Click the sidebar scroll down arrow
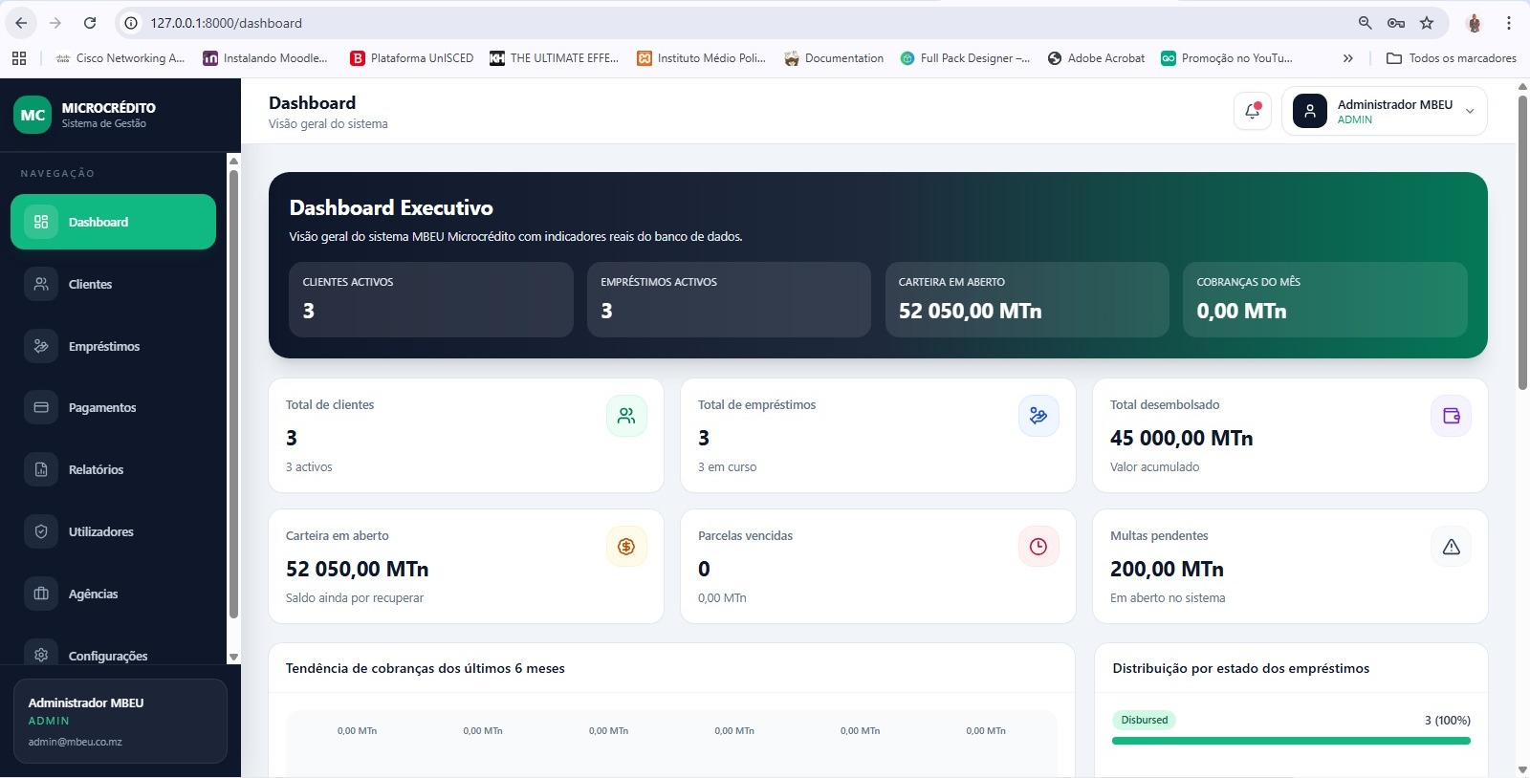Viewport: 1530px width, 778px height. 233,657
